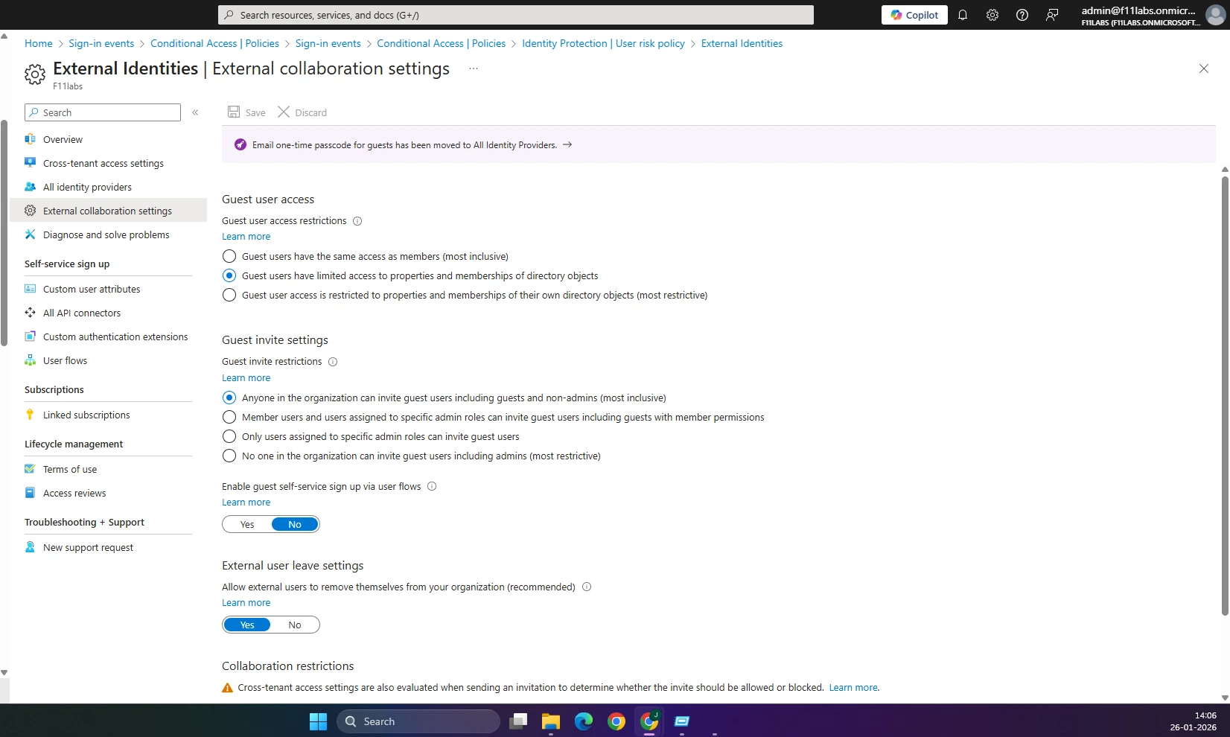The image size is (1230, 737).
Task: Set guest self-service sign up to Yes
Action: pos(247,525)
